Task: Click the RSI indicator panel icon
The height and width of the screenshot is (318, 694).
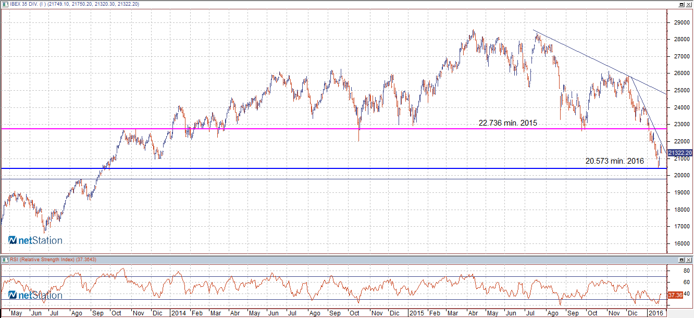Action: 5,259
